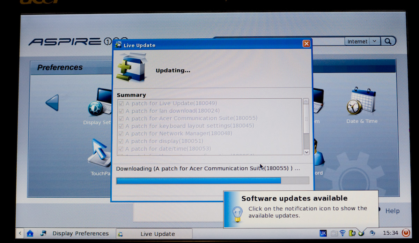
Task: Click the battery power tray icon
Action: tap(352, 233)
